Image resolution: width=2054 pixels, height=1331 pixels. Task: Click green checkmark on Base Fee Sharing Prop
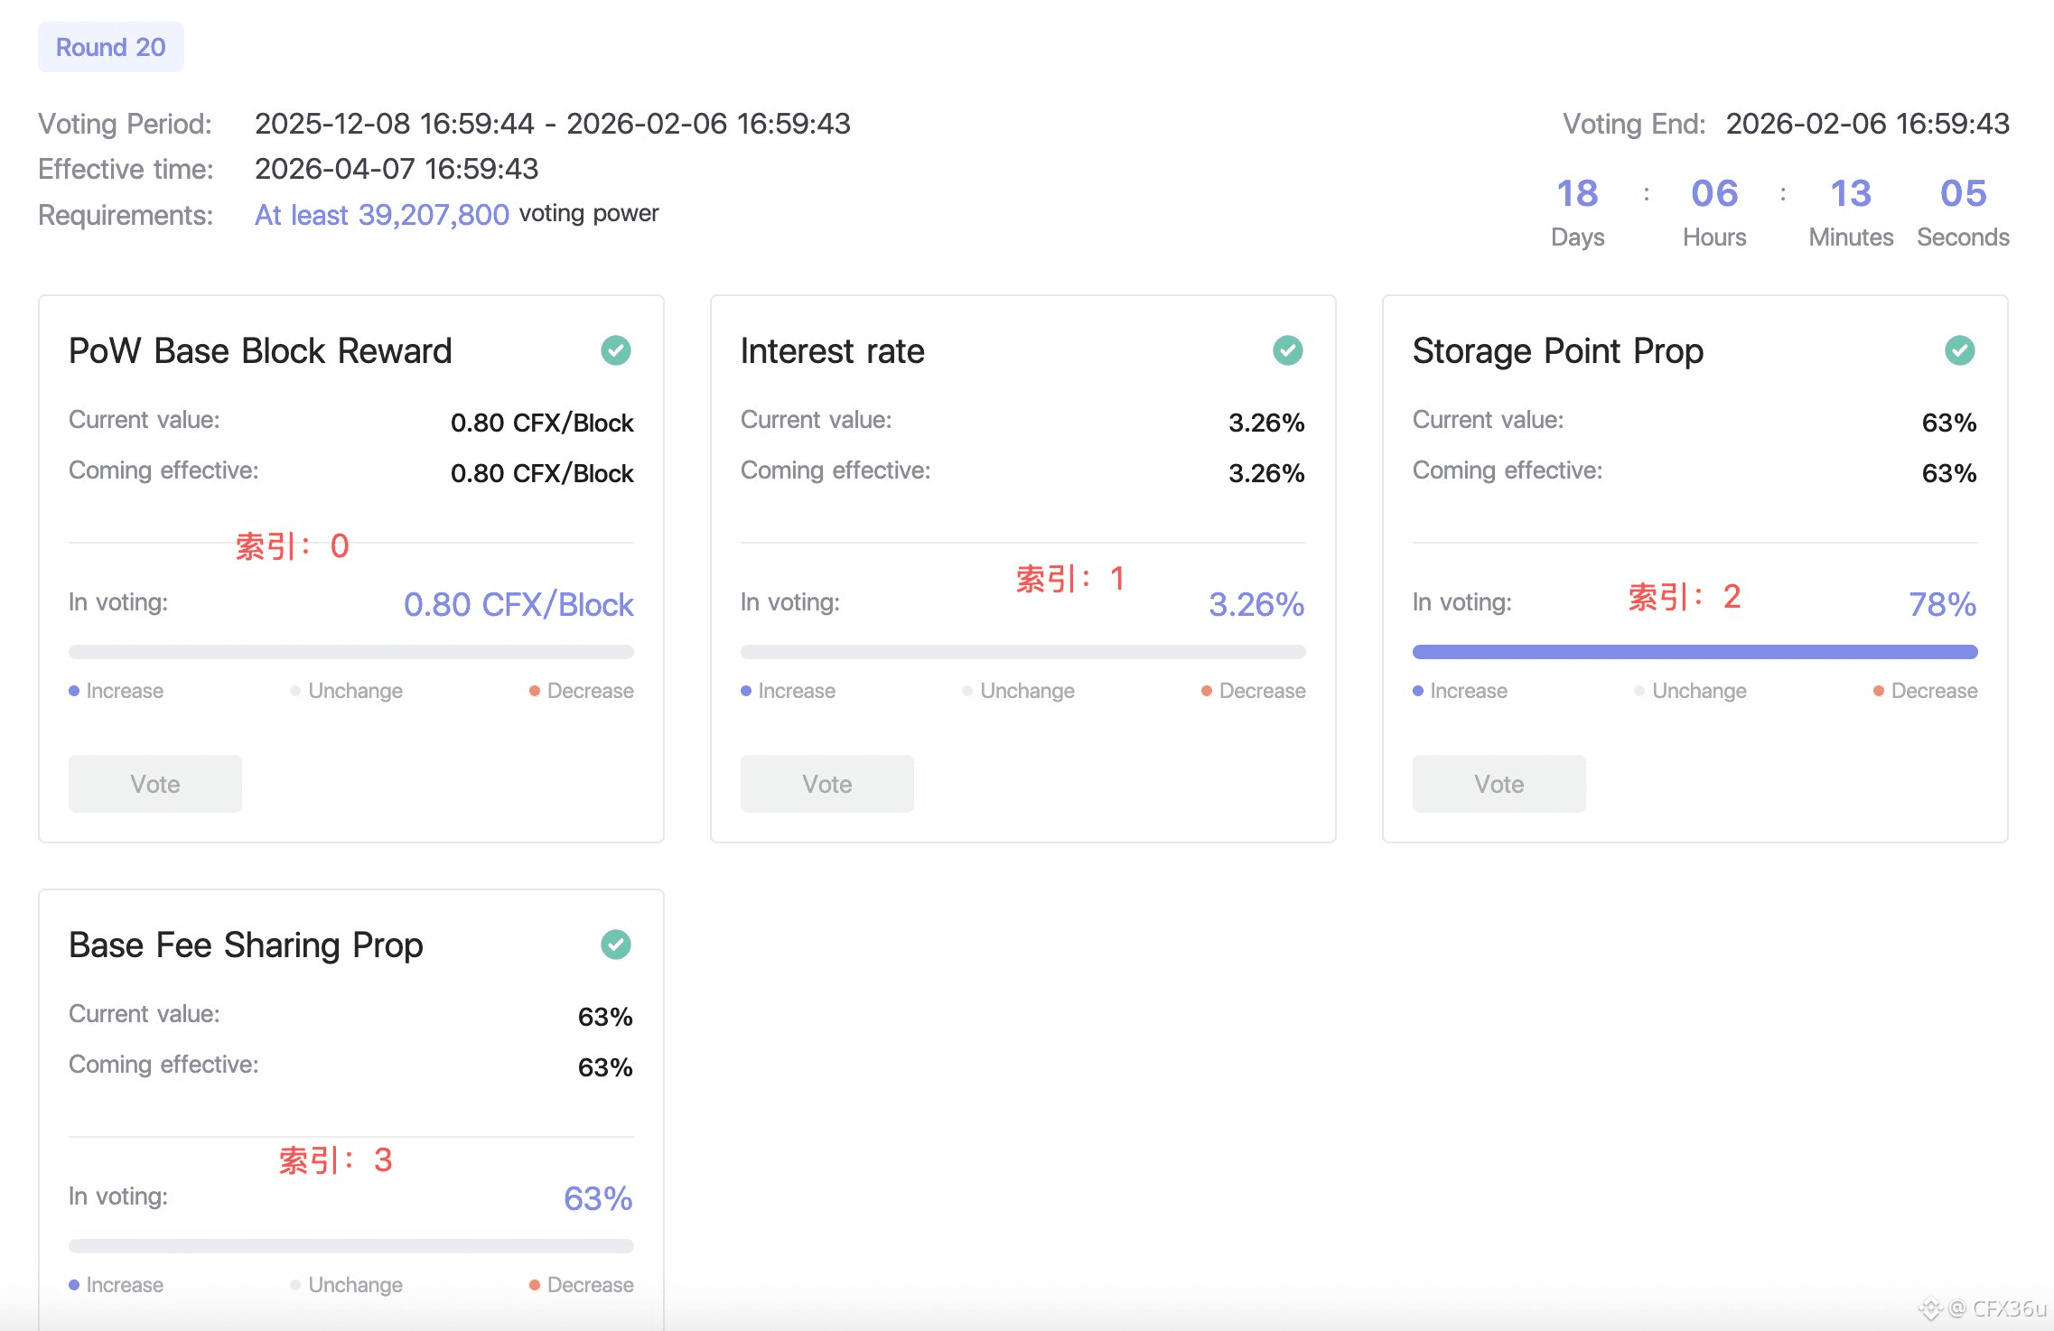616,945
